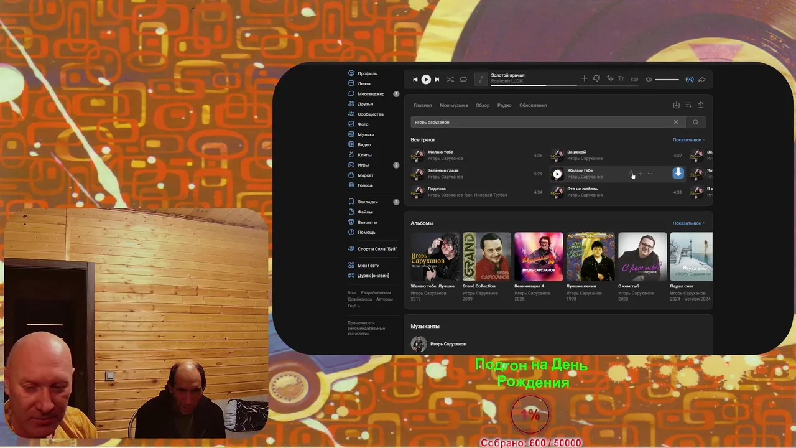This screenshot has width=796, height=448.
Task: Open the Разработчикам footer link
Action: (x=376, y=292)
